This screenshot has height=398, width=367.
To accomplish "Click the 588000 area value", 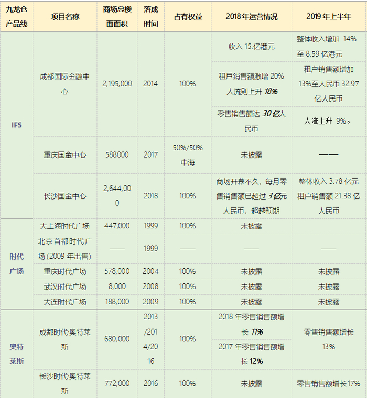I will 117,155.
